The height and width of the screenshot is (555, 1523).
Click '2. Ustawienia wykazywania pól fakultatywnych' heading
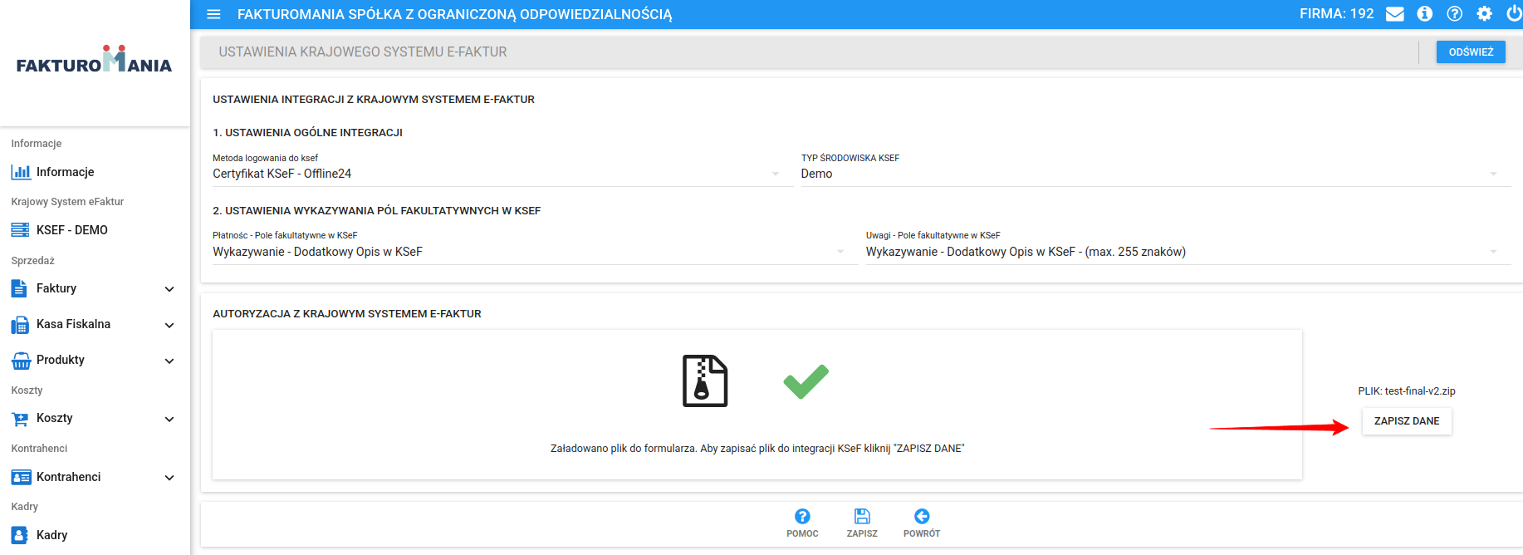[x=376, y=211]
